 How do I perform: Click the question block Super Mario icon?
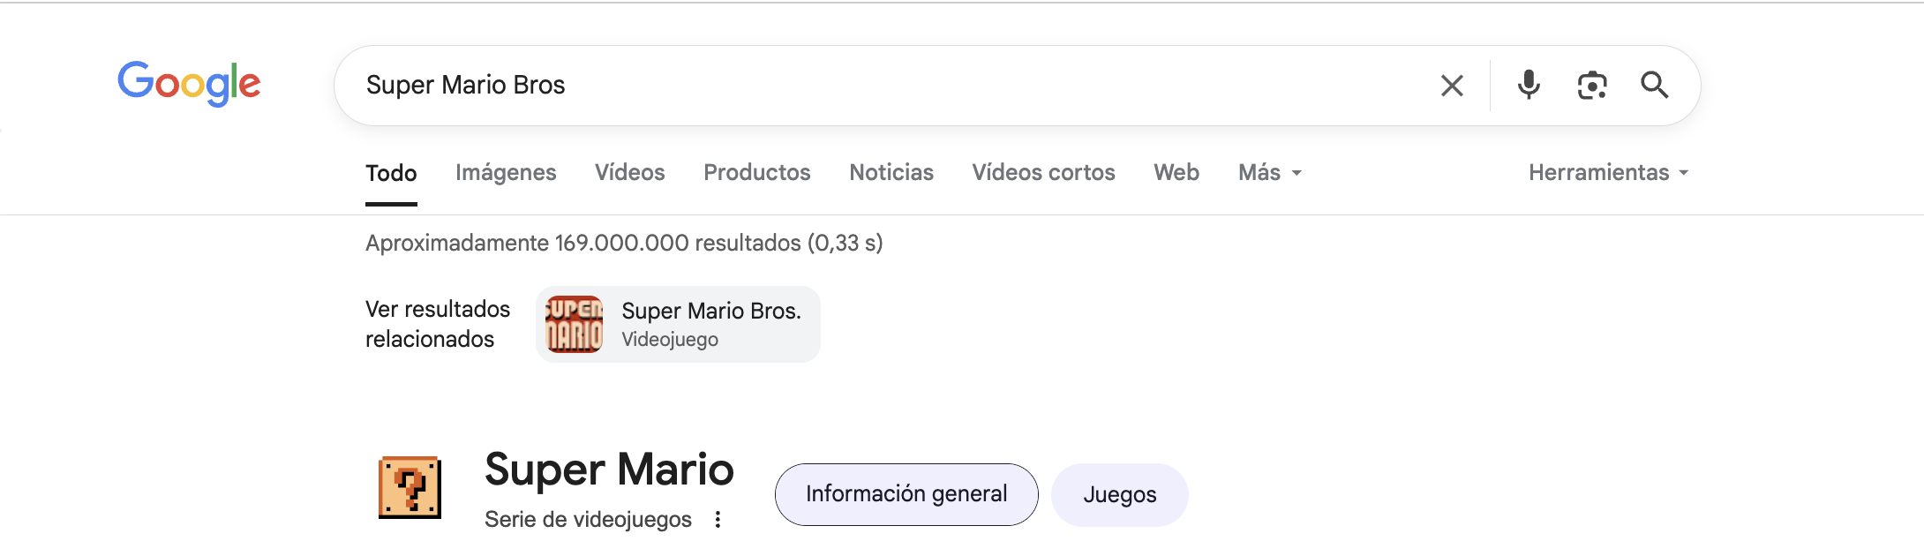pos(410,487)
